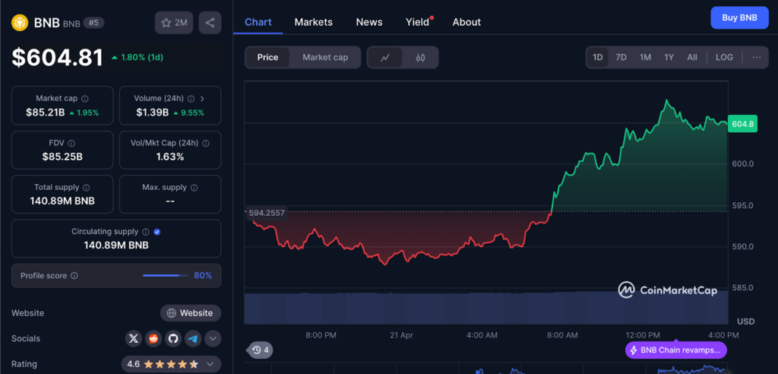Open the X (Twitter) social link

tap(134, 338)
